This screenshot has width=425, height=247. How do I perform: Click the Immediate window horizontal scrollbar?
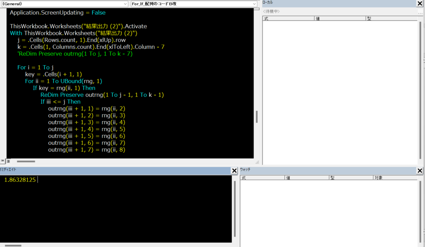(12, 245)
